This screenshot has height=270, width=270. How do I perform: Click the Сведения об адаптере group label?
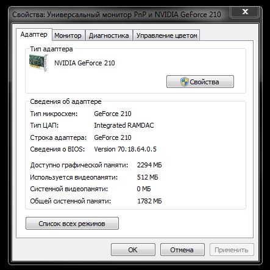coord(66,101)
